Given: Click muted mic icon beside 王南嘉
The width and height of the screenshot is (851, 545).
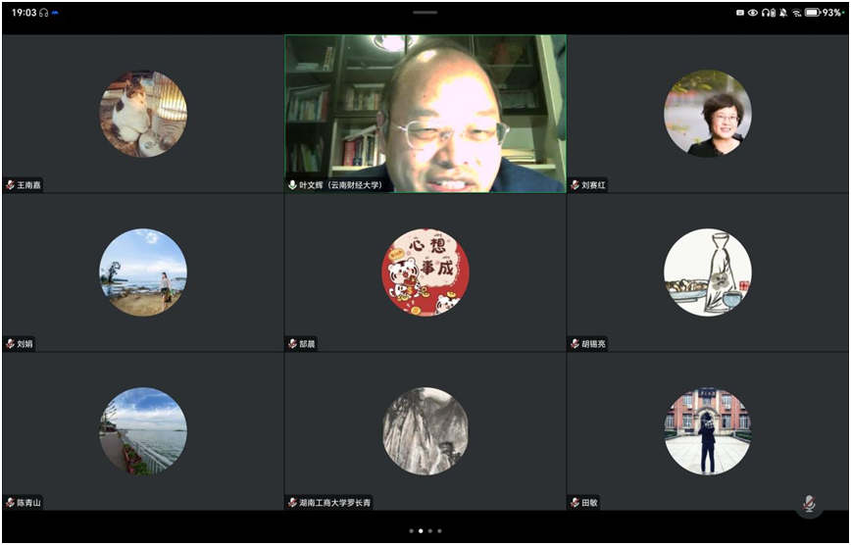Looking at the screenshot, I should [10, 185].
